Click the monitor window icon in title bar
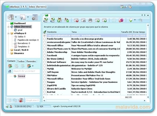The height and width of the screenshot is (116, 157). (130, 7)
